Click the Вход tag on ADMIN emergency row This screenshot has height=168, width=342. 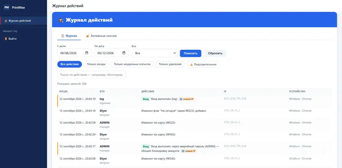click(x=146, y=146)
